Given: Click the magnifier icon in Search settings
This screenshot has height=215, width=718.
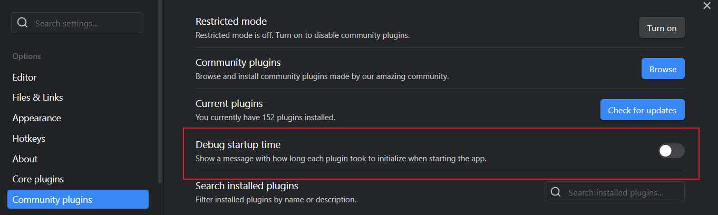Looking at the screenshot, I should click(23, 23).
